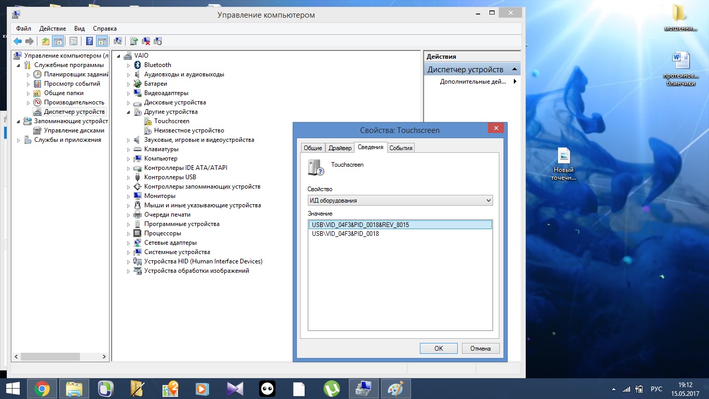
Task: Click the uTorrent taskbar icon
Action: click(x=332, y=389)
